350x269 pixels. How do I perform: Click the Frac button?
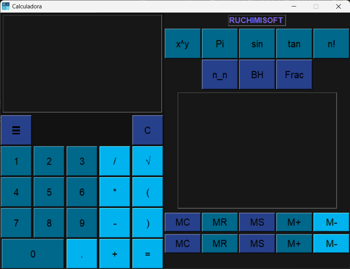click(294, 75)
